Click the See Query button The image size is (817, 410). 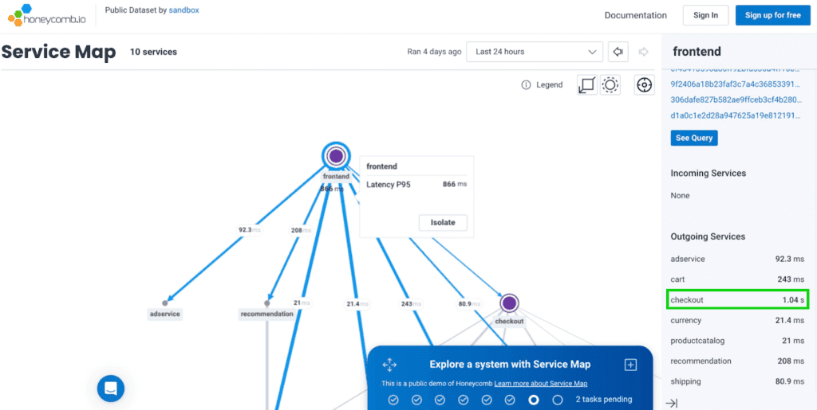click(694, 138)
